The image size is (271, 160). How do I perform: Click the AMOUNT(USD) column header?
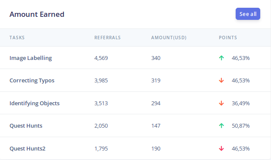tap(169, 38)
